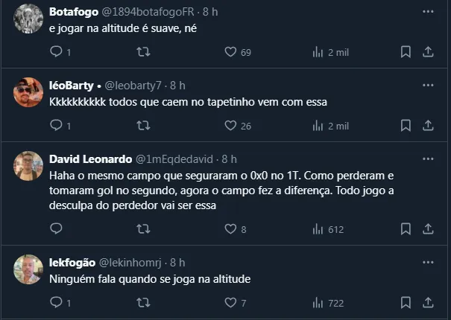Image resolution: width=451 pixels, height=320 pixels.
Task: Open more options on lekfogão's tweet
Action: (428, 263)
